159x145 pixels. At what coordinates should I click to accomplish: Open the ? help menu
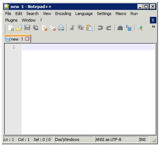tap(41, 20)
